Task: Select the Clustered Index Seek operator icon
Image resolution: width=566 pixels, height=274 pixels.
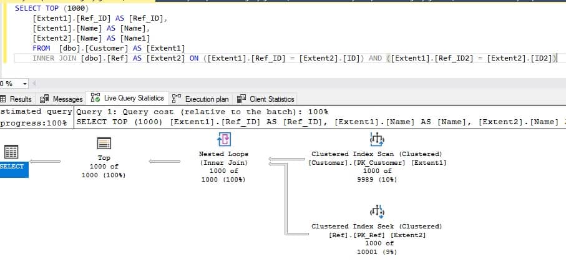Action: pos(377,212)
